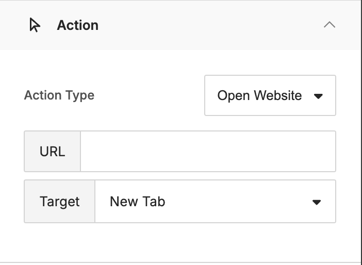Click the cursor icon beside Action
The height and width of the screenshot is (265, 362).
tap(35, 25)
